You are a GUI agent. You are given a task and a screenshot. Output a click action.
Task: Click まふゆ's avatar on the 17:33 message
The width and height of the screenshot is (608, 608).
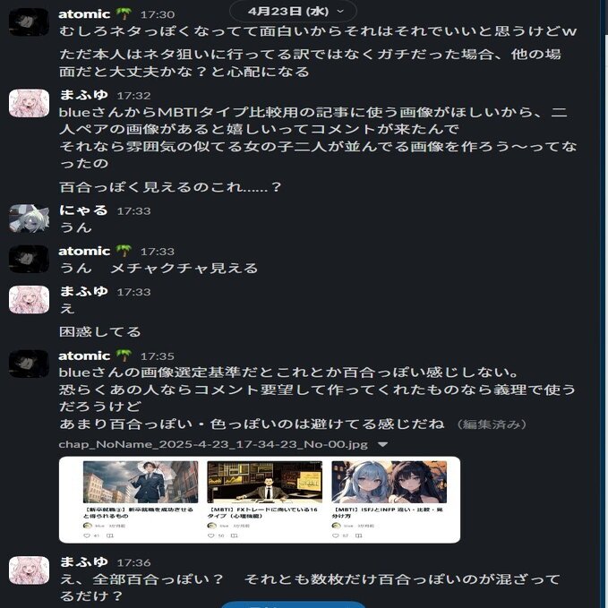(x=29, y=300)
